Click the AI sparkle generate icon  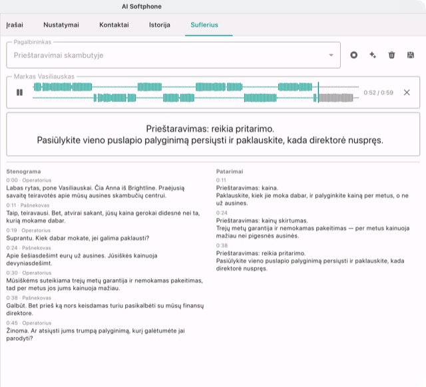373,55
